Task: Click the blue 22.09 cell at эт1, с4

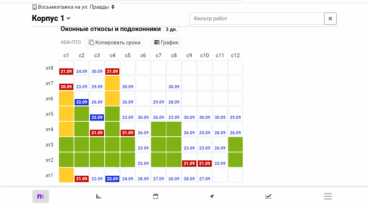Action: [x=112, y=179]
